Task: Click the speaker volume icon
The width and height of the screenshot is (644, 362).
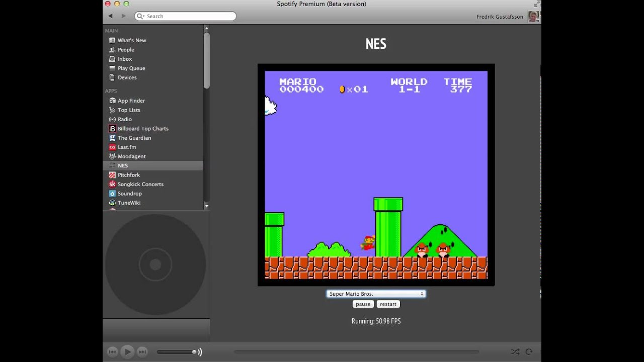Action: [x=200, y=352]
